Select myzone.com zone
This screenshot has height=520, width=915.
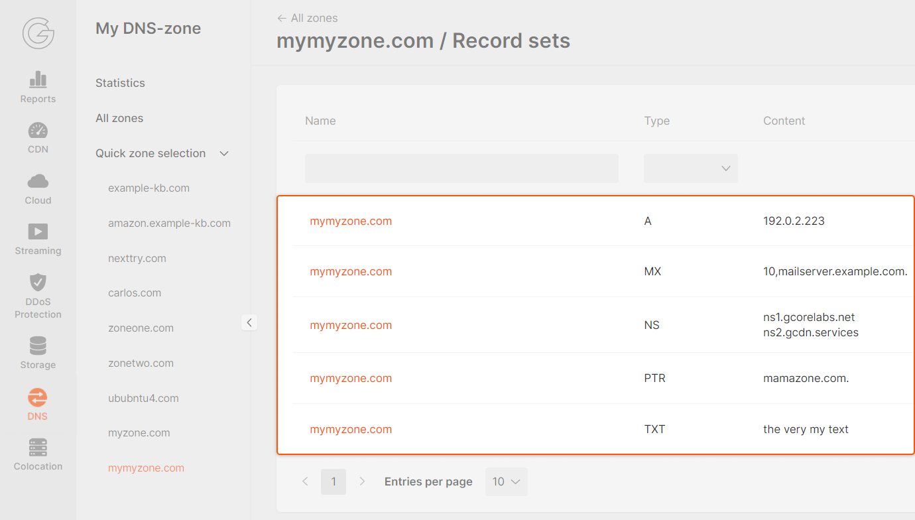click(x=139, y=432)
